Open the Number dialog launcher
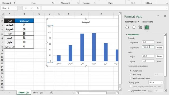169x95 pixels. (95, 3)
